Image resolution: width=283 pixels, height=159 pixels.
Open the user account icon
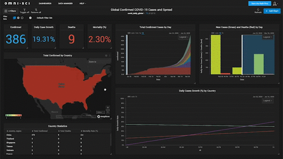(x=275, y=4)
